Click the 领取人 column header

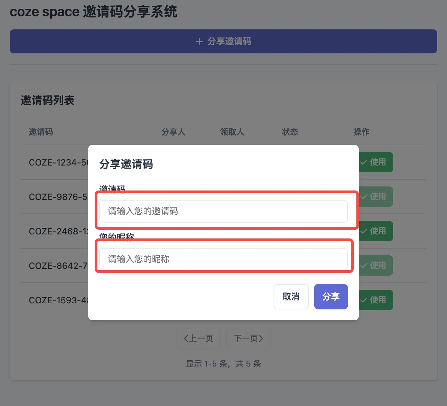pyautogui.click(x=232, y=132)
